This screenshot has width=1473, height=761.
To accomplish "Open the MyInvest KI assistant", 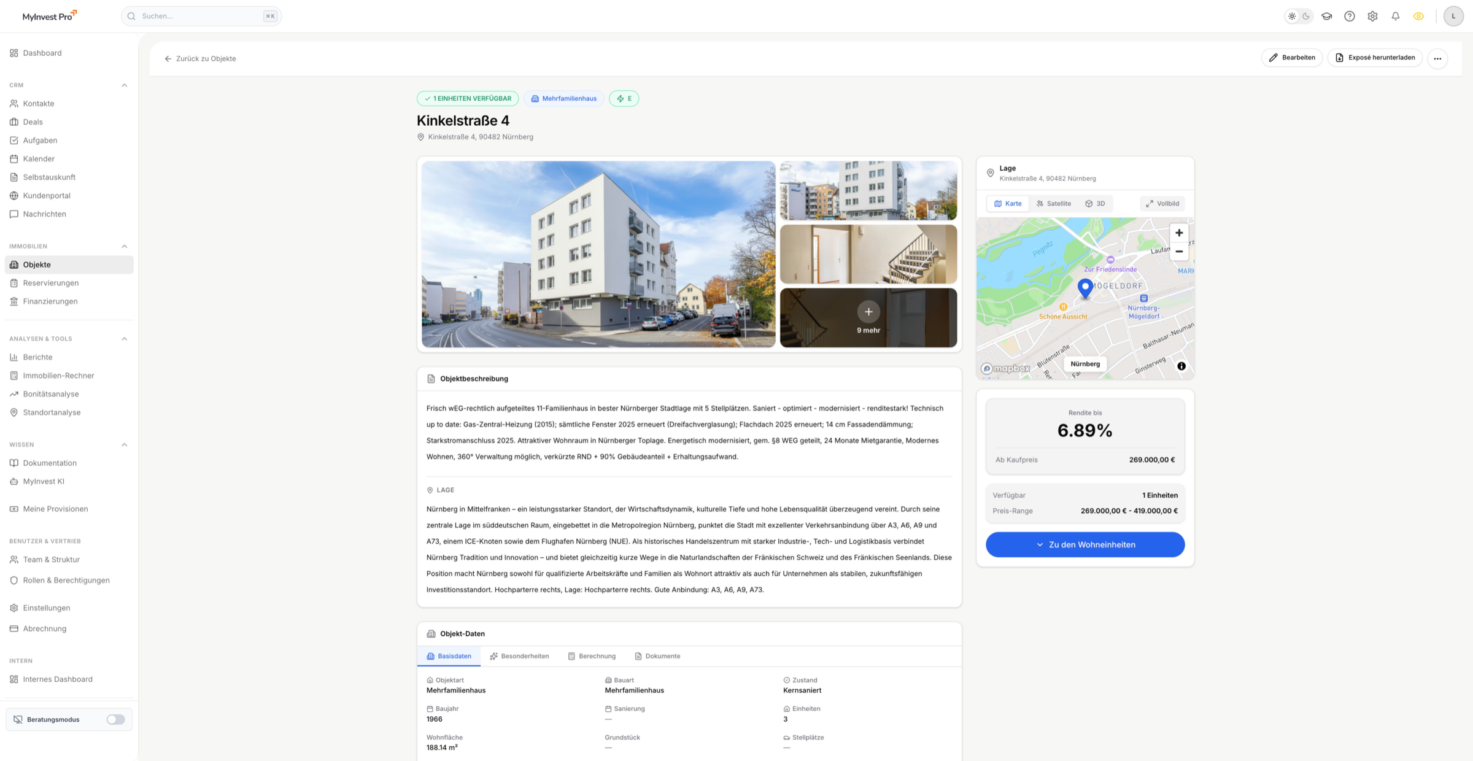I will (44, 481).
